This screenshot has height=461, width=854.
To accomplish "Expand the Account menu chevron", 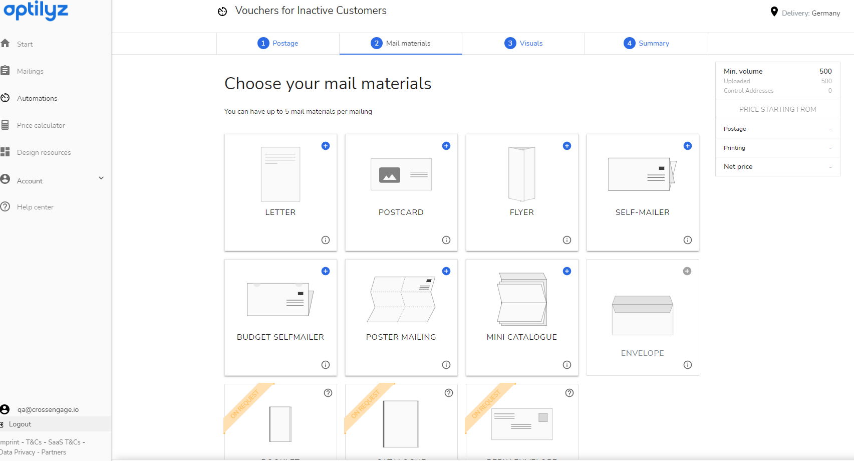I will (x=101, y=178).
